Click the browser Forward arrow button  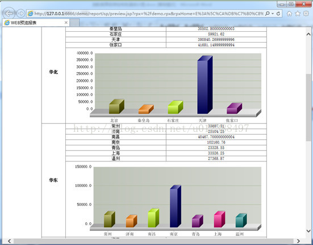coord(20,14)
